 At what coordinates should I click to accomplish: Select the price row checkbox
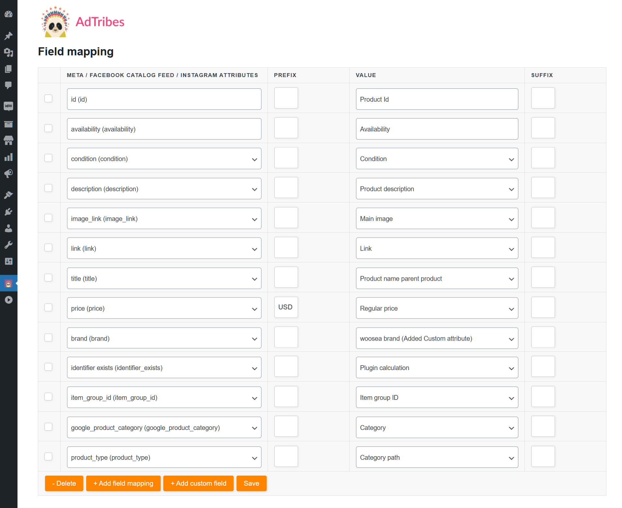tap(48, 307)
